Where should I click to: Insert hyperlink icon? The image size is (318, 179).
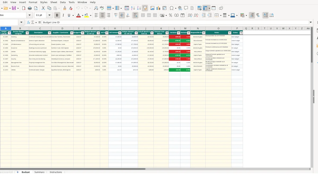coord(180,8)
